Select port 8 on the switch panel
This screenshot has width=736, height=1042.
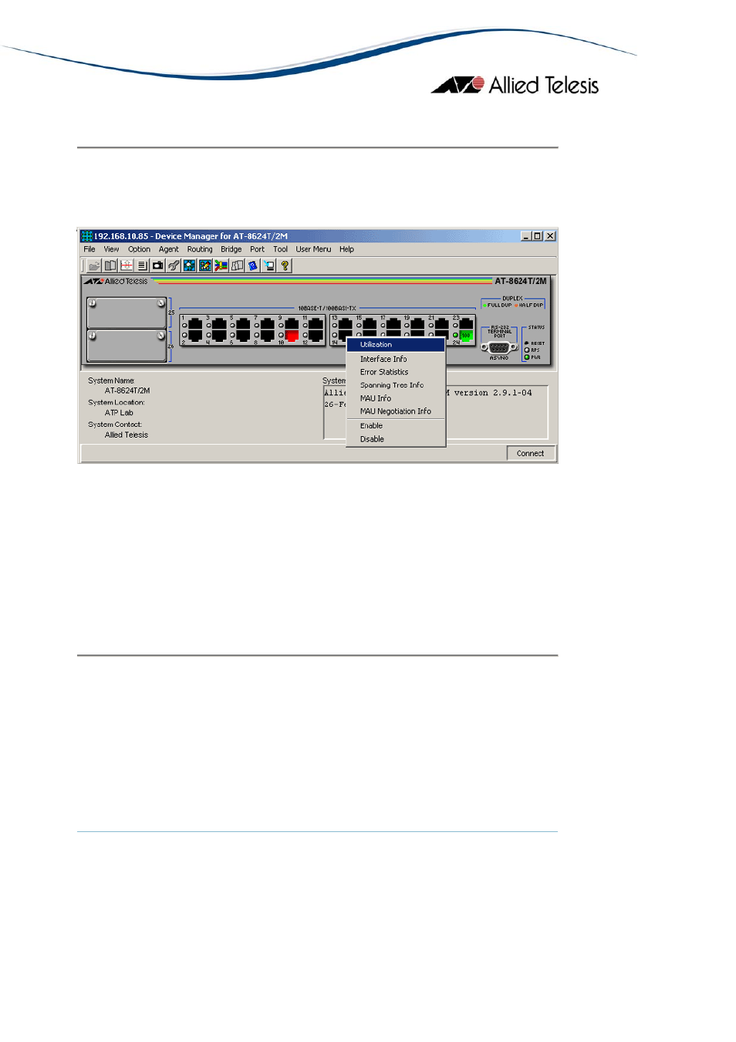pyautogui.click(x=267, y=336)
